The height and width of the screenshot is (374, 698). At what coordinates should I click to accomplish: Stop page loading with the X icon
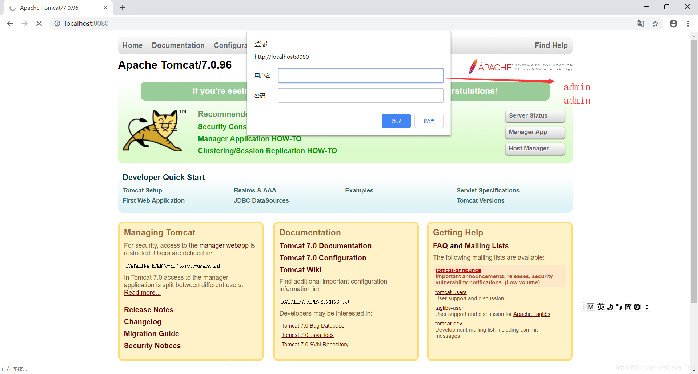[x=39, y=24]
